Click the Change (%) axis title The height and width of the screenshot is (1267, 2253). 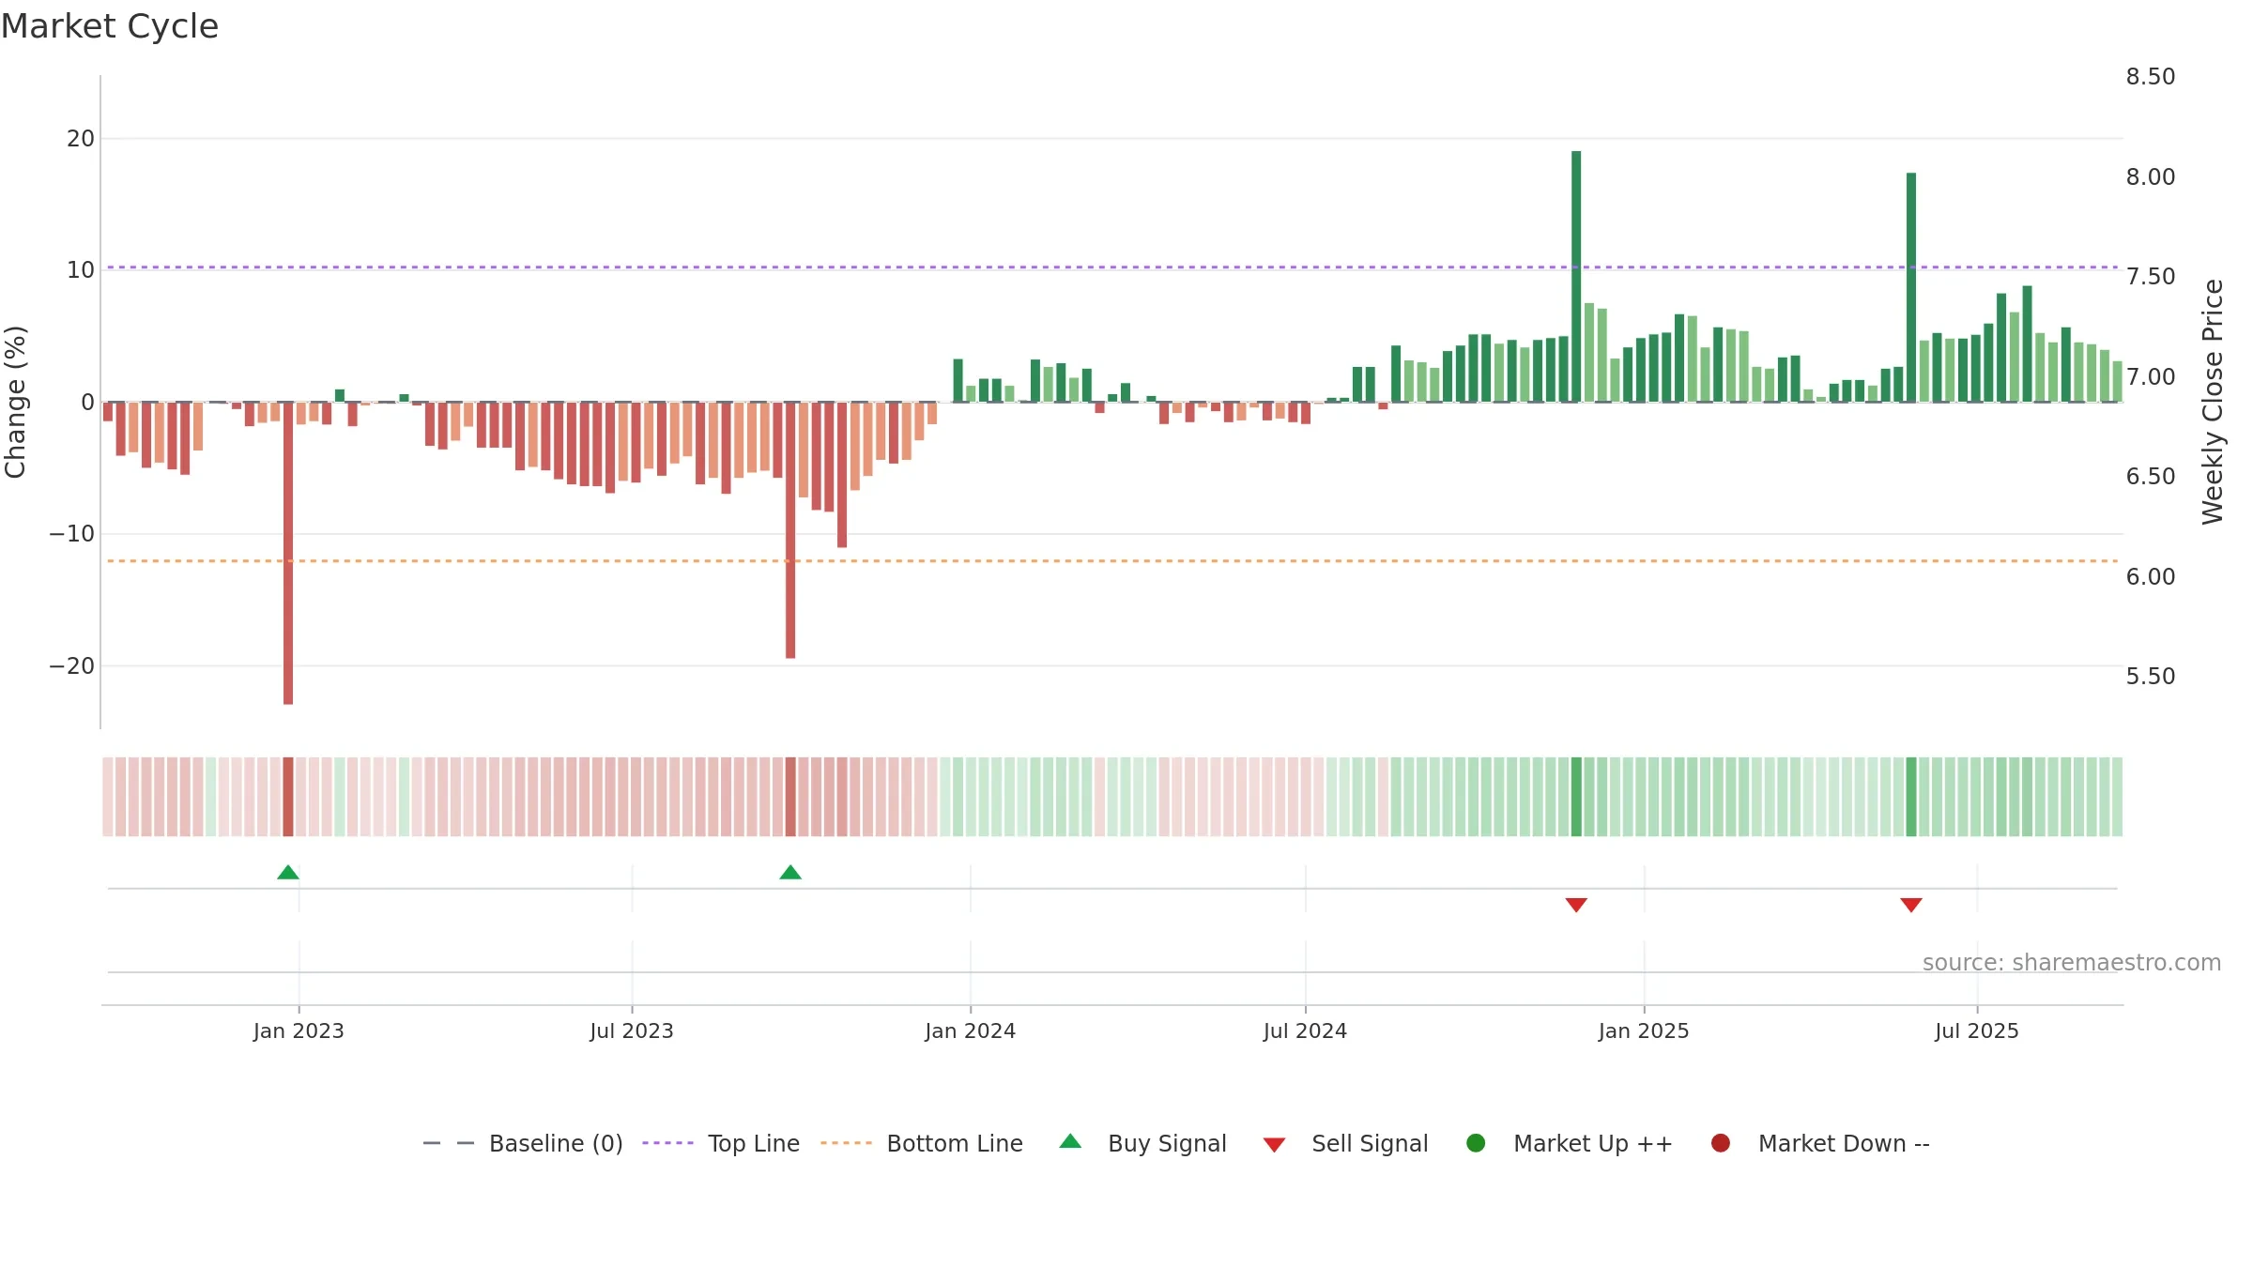point(15,402)
